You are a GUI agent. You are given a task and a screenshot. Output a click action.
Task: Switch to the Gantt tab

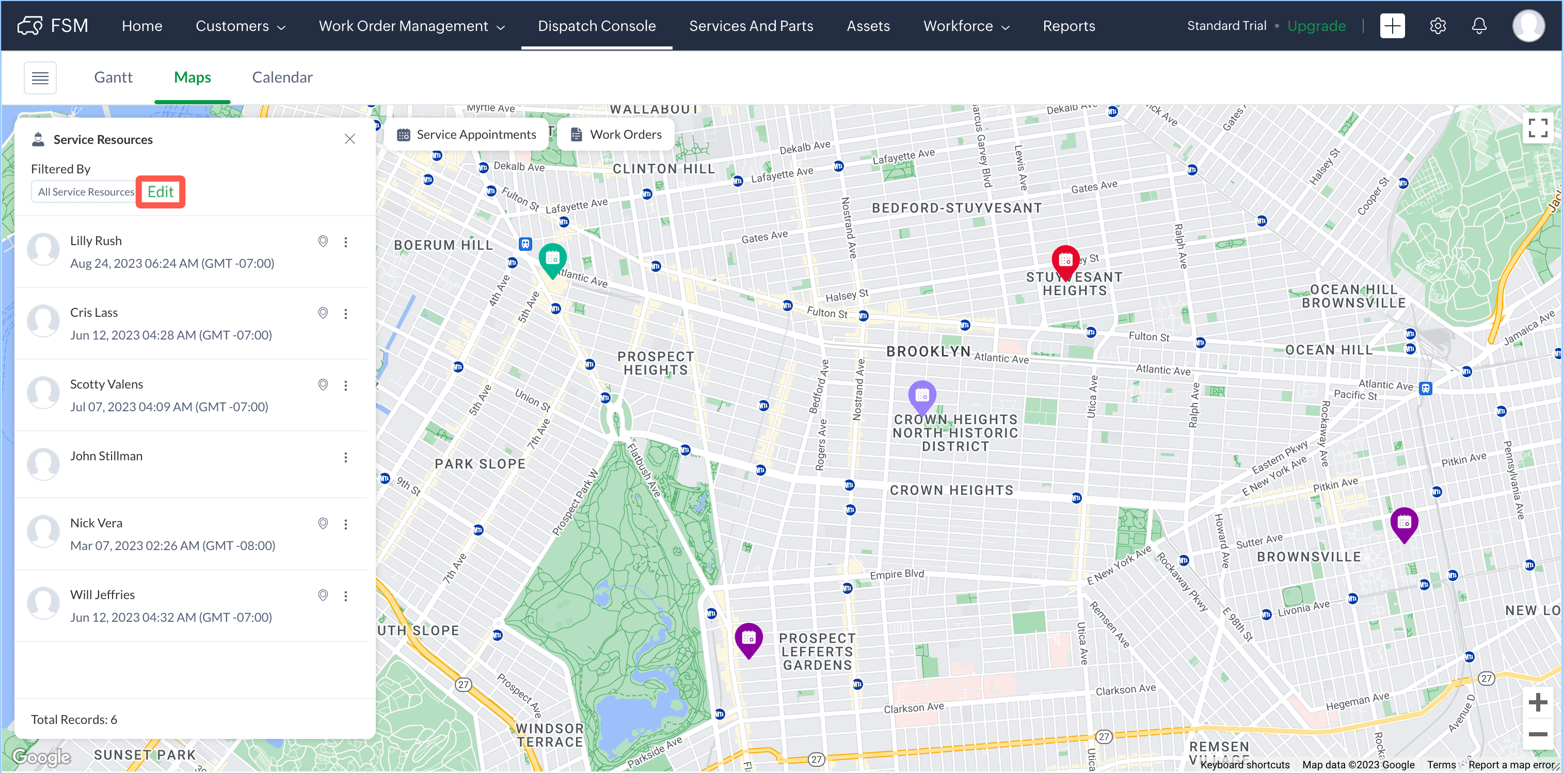pyautogui.click(x=113, y=77)
